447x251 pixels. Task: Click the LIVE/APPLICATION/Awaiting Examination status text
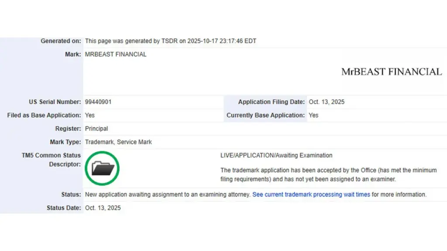point(276,156)
